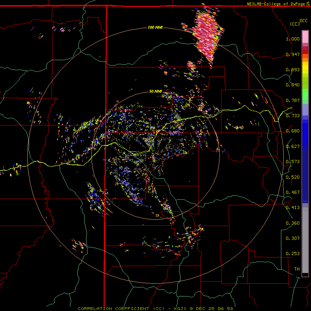The height and width of the screenshot is (311, 311).
Task: Click the 100 NMI range ring label
Action: (155, 27)
